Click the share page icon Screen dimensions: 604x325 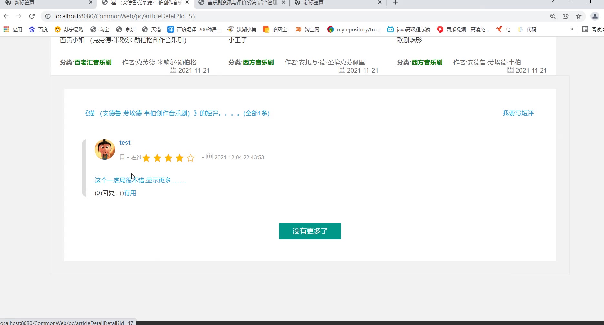(566, 16)
